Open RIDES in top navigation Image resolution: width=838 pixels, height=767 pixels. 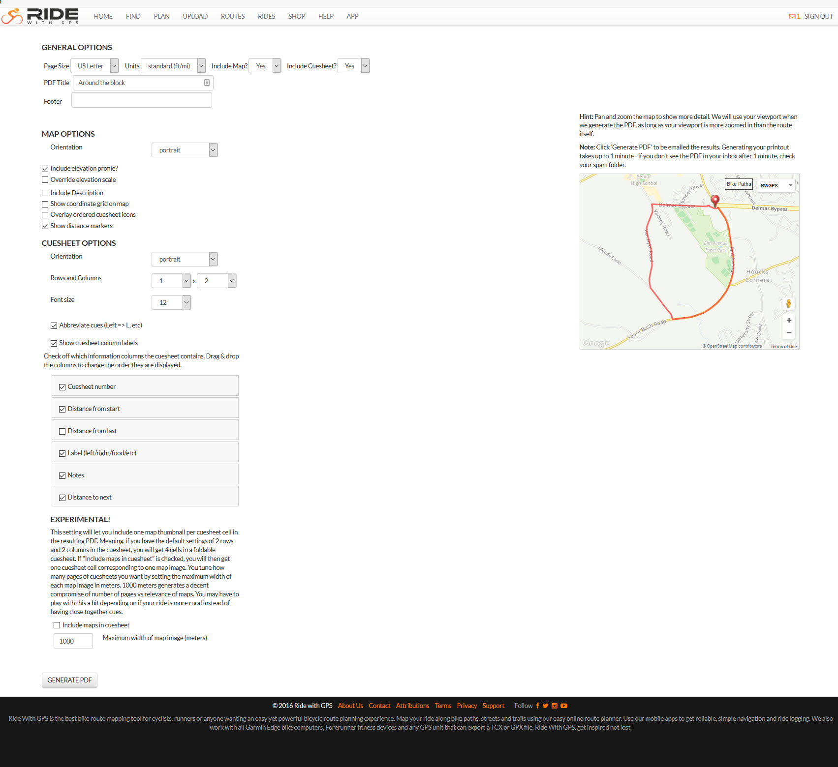[267, 16]
